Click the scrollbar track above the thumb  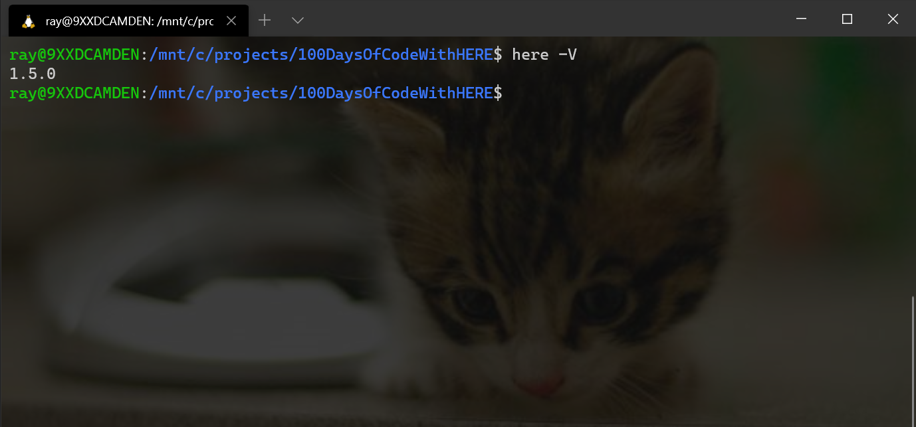pyautogui.click(x=913, y=166)
